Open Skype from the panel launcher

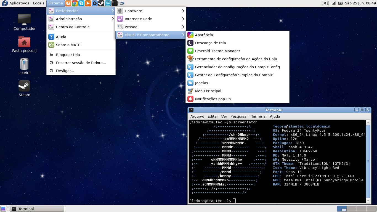[81, 3]
